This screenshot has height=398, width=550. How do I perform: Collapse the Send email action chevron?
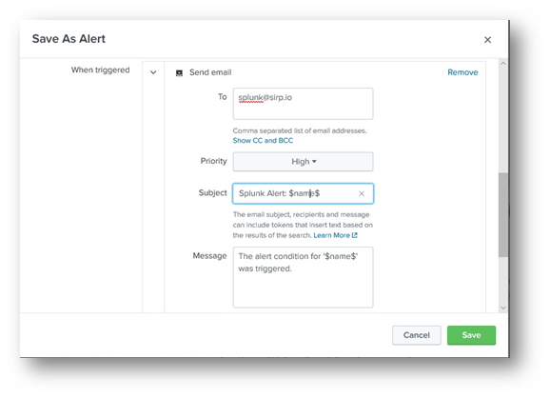click(x=153, y=72)
